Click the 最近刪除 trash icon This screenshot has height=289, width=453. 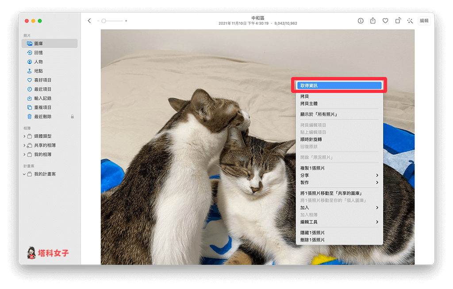point(30,116)
